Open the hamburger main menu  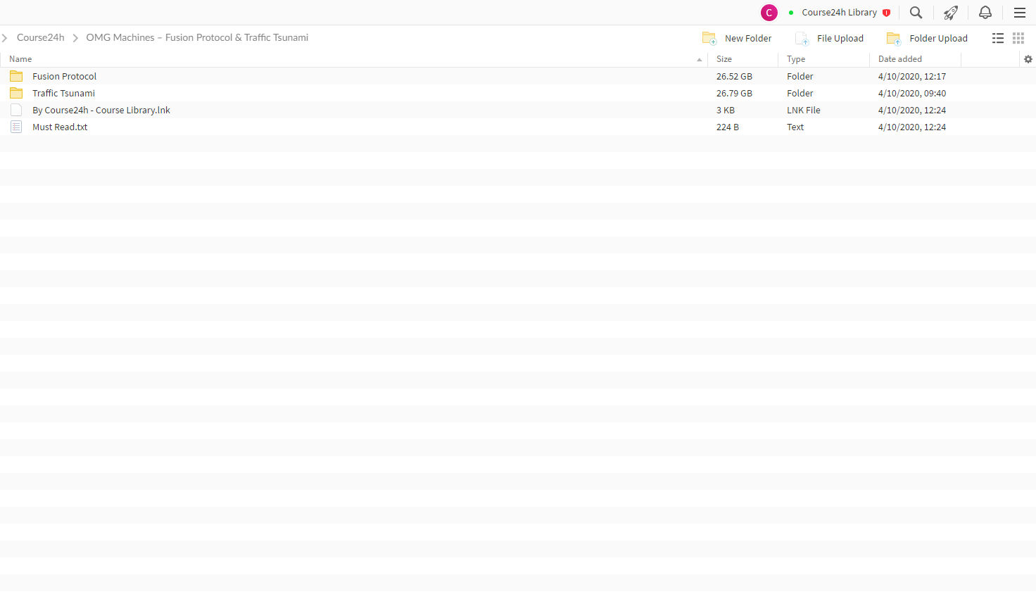tap(1019, 13)
